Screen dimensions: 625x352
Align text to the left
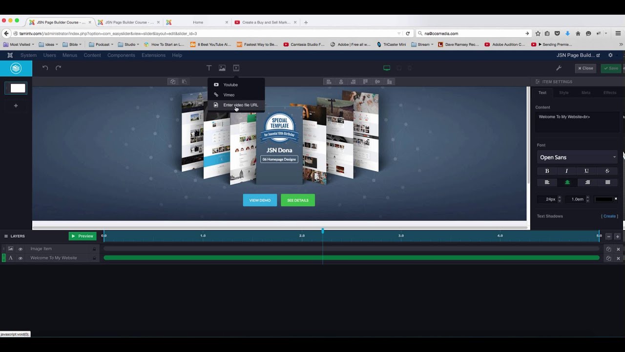(x=547, y=182)
